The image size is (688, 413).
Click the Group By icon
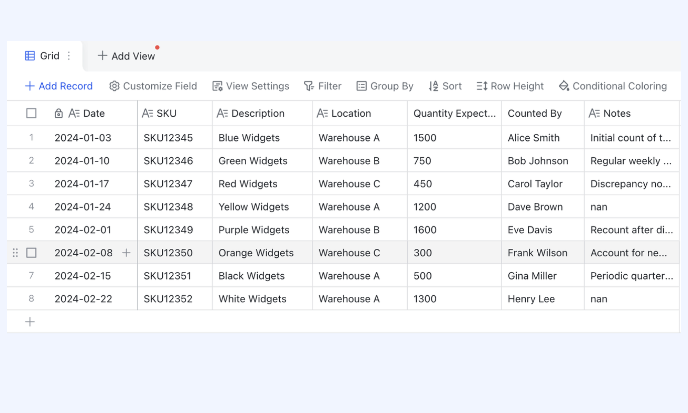pos(362,86)
